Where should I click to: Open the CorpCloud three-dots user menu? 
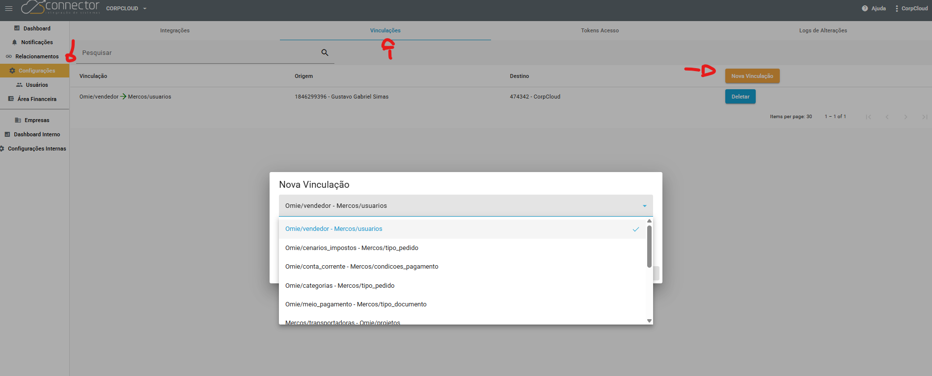897,8
